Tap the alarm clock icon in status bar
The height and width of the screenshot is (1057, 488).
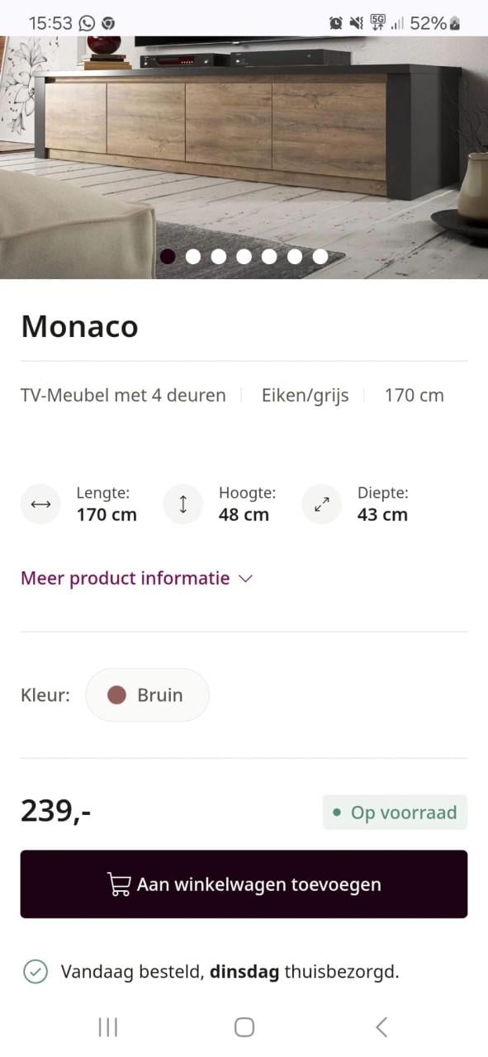point(336,22)
